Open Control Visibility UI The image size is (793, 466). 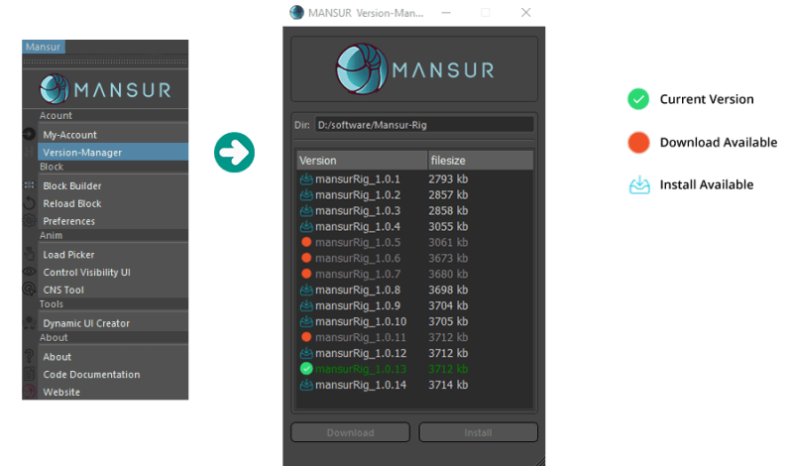(112, 273)
